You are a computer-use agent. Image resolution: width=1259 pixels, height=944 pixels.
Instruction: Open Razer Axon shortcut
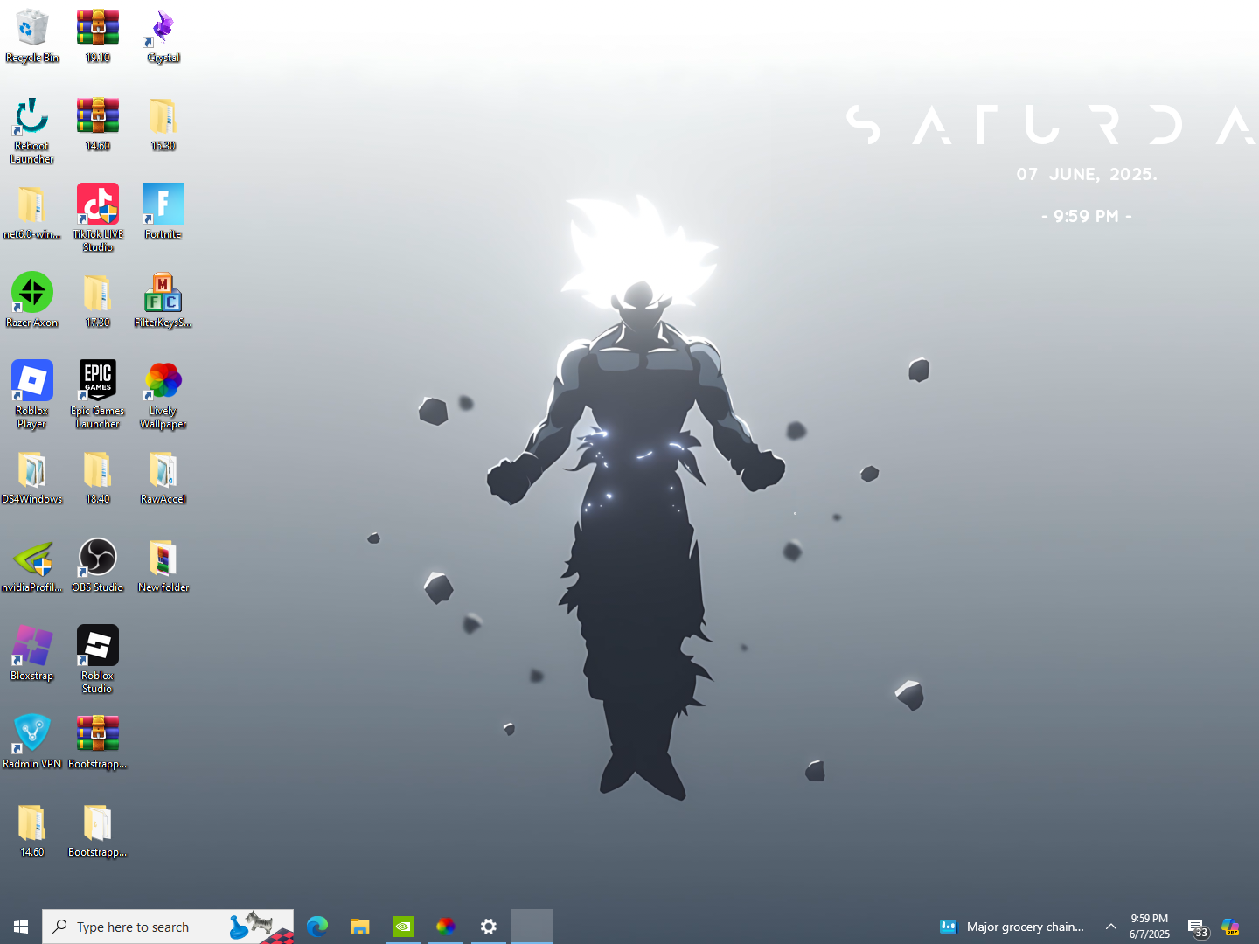[32, 301]
